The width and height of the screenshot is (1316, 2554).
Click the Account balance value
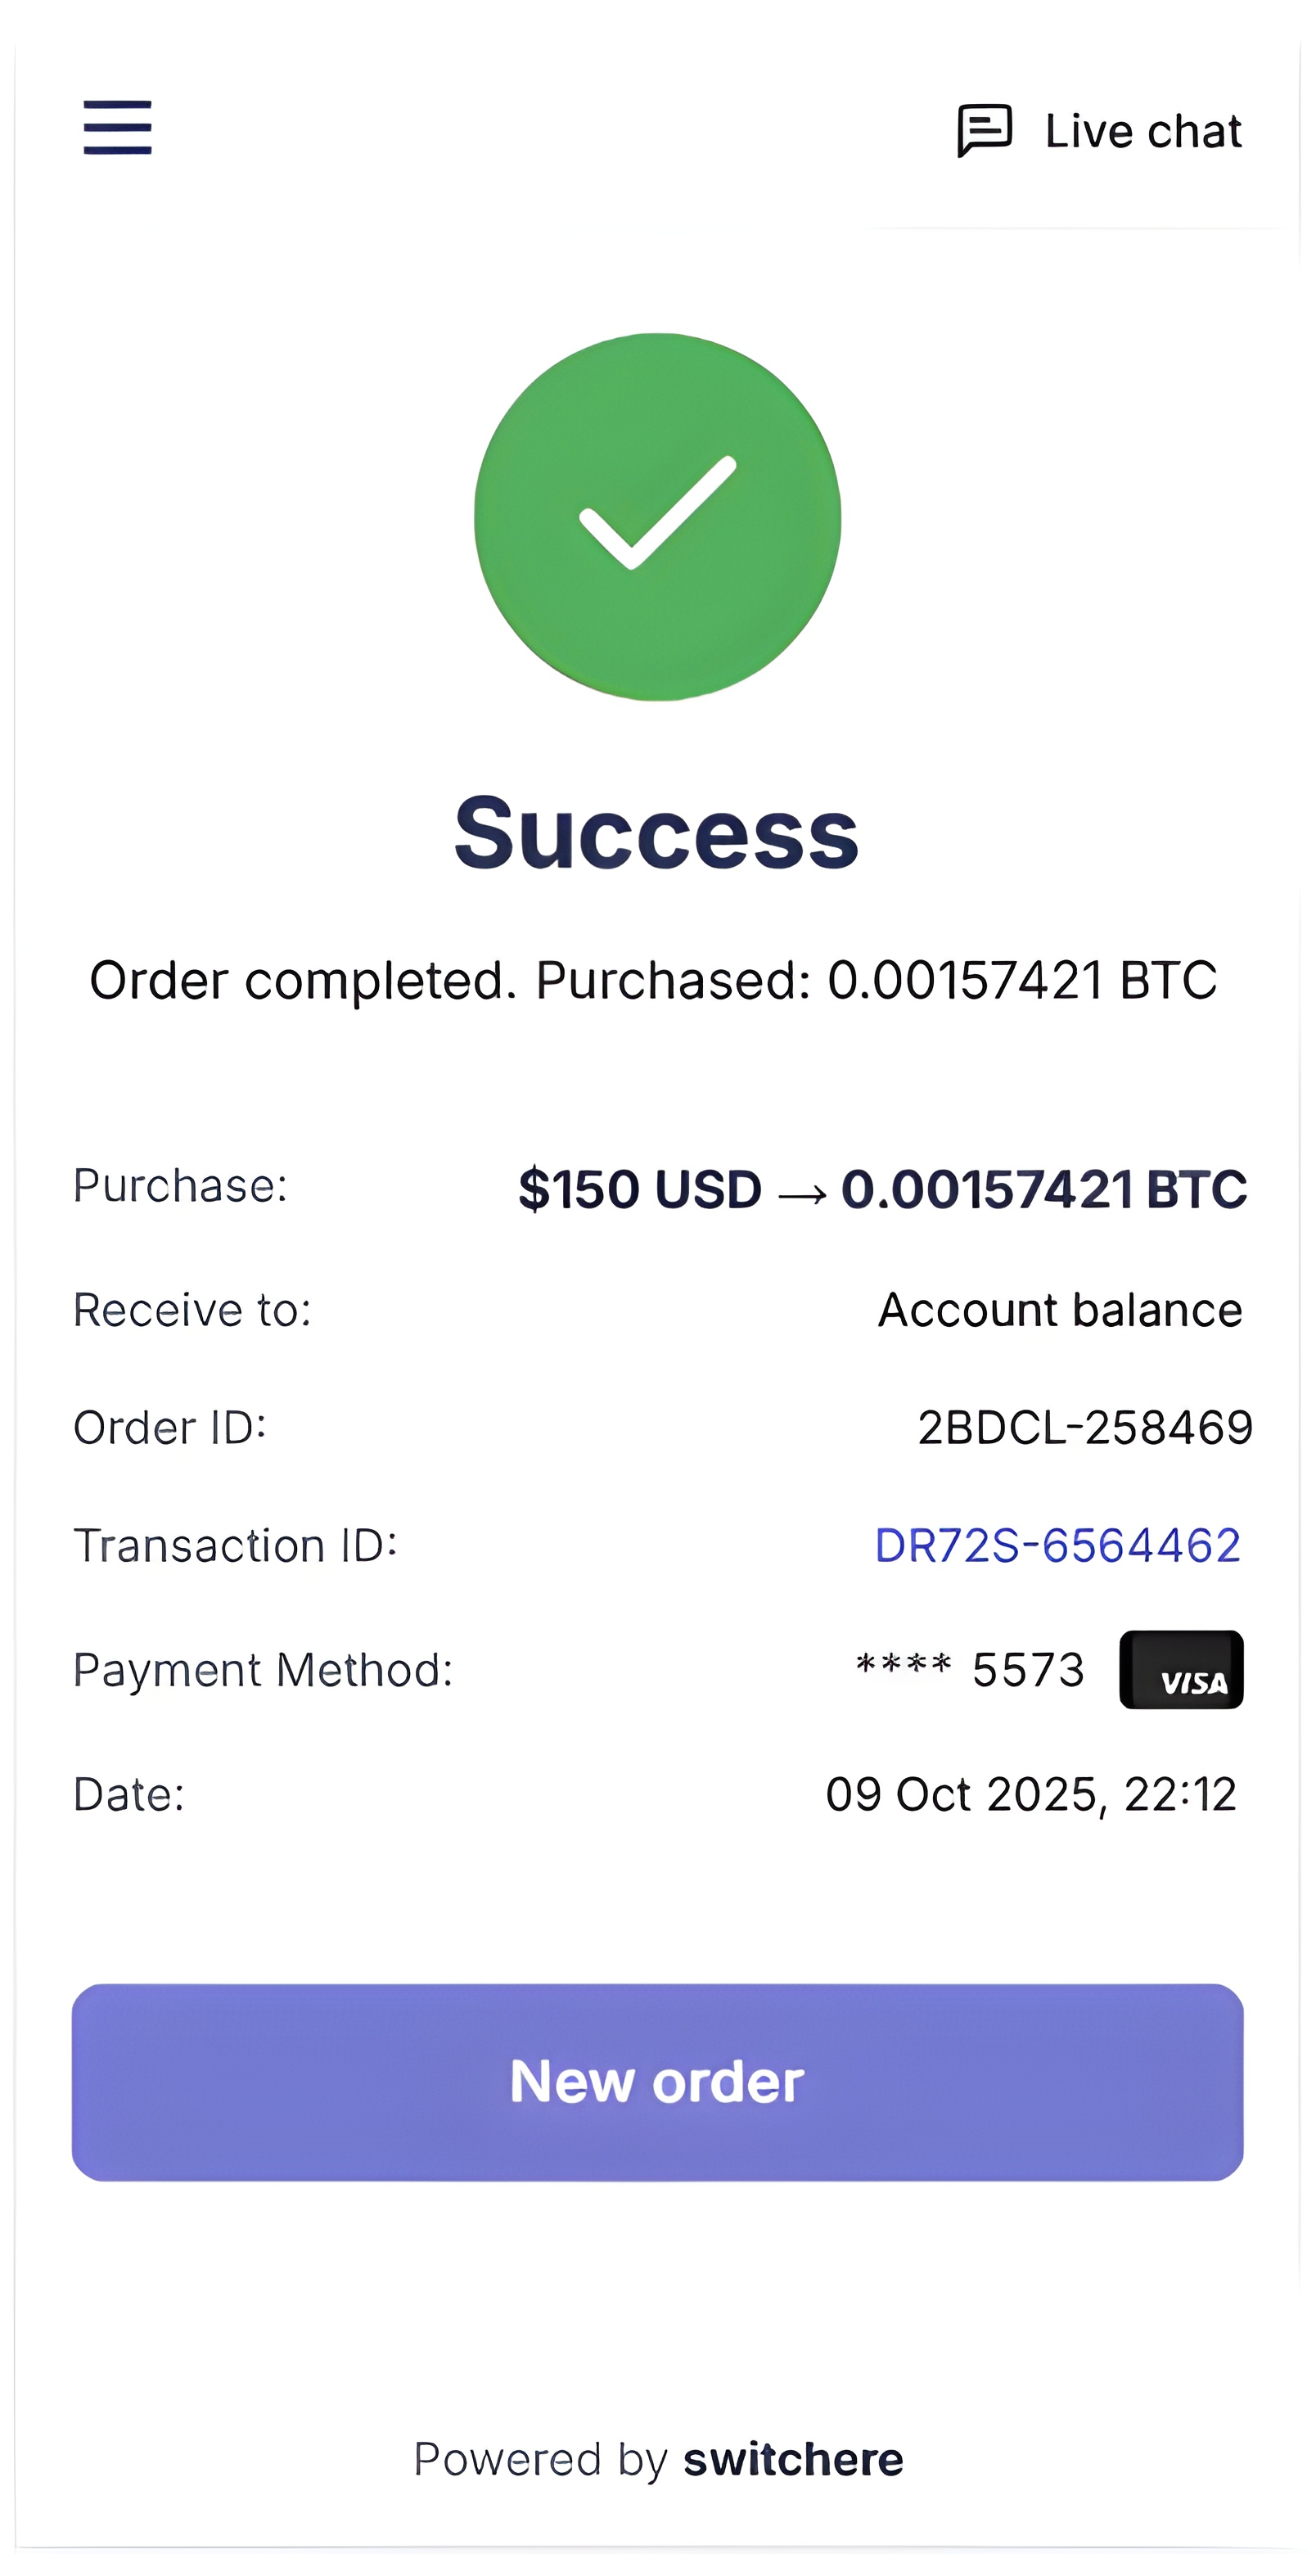(1059, 1310)
